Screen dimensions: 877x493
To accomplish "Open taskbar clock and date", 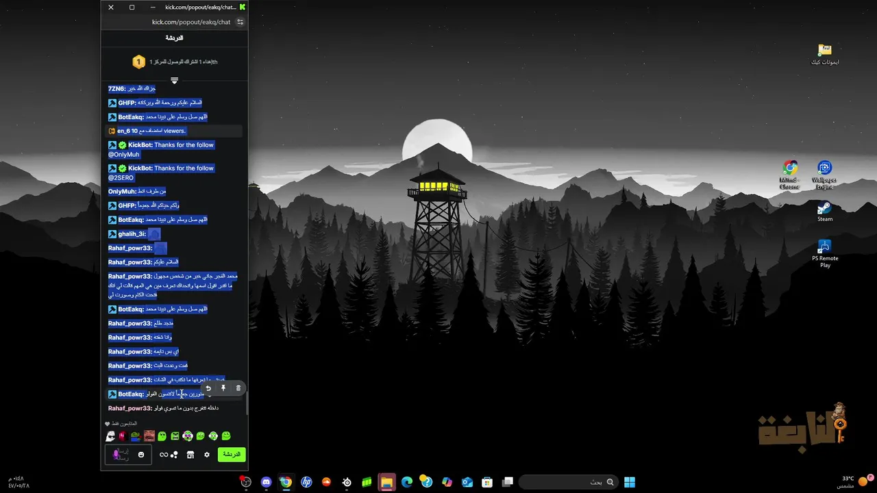I will 19,482.
